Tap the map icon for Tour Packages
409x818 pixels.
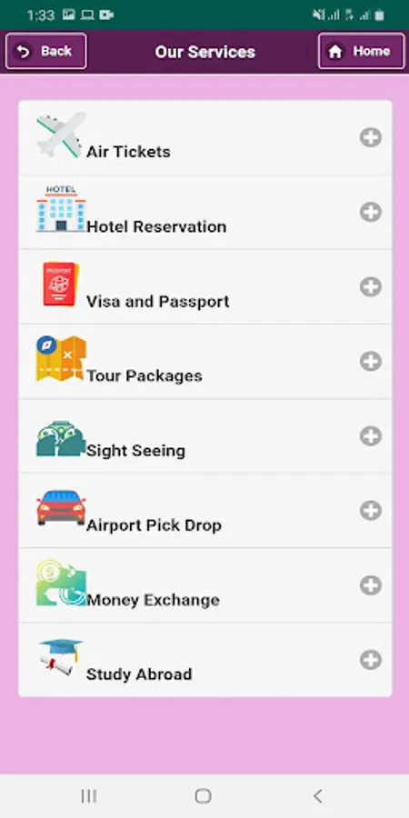[x=61, y=358]
